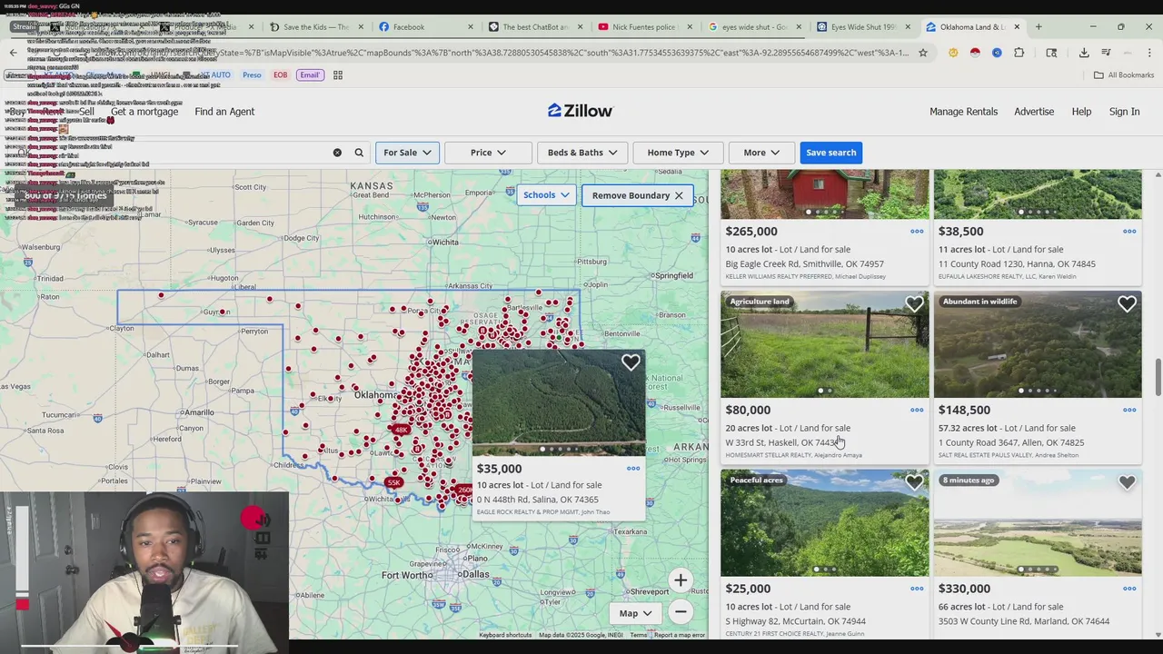Bookmark this page with the star icon

coord(923,53)
